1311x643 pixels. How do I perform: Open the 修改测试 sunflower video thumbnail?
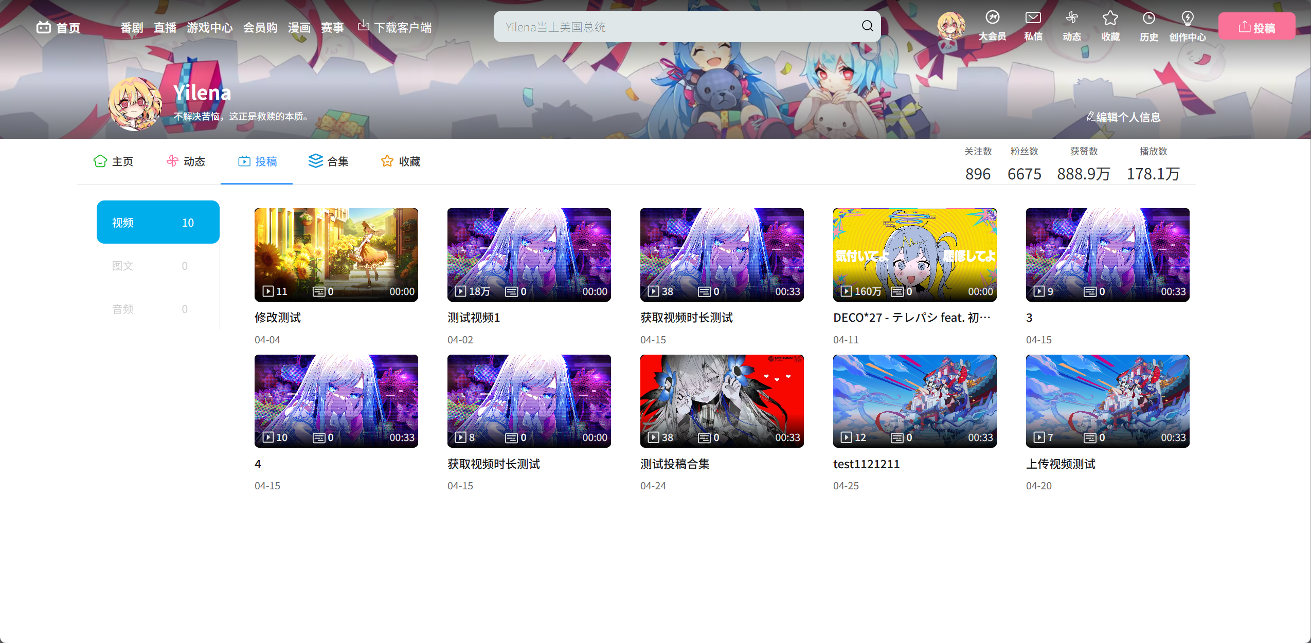tap(336, 254)
